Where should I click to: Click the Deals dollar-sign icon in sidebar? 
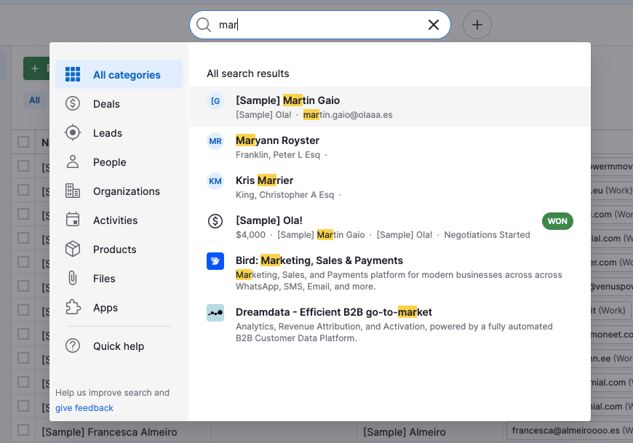[x=73, y=104]
